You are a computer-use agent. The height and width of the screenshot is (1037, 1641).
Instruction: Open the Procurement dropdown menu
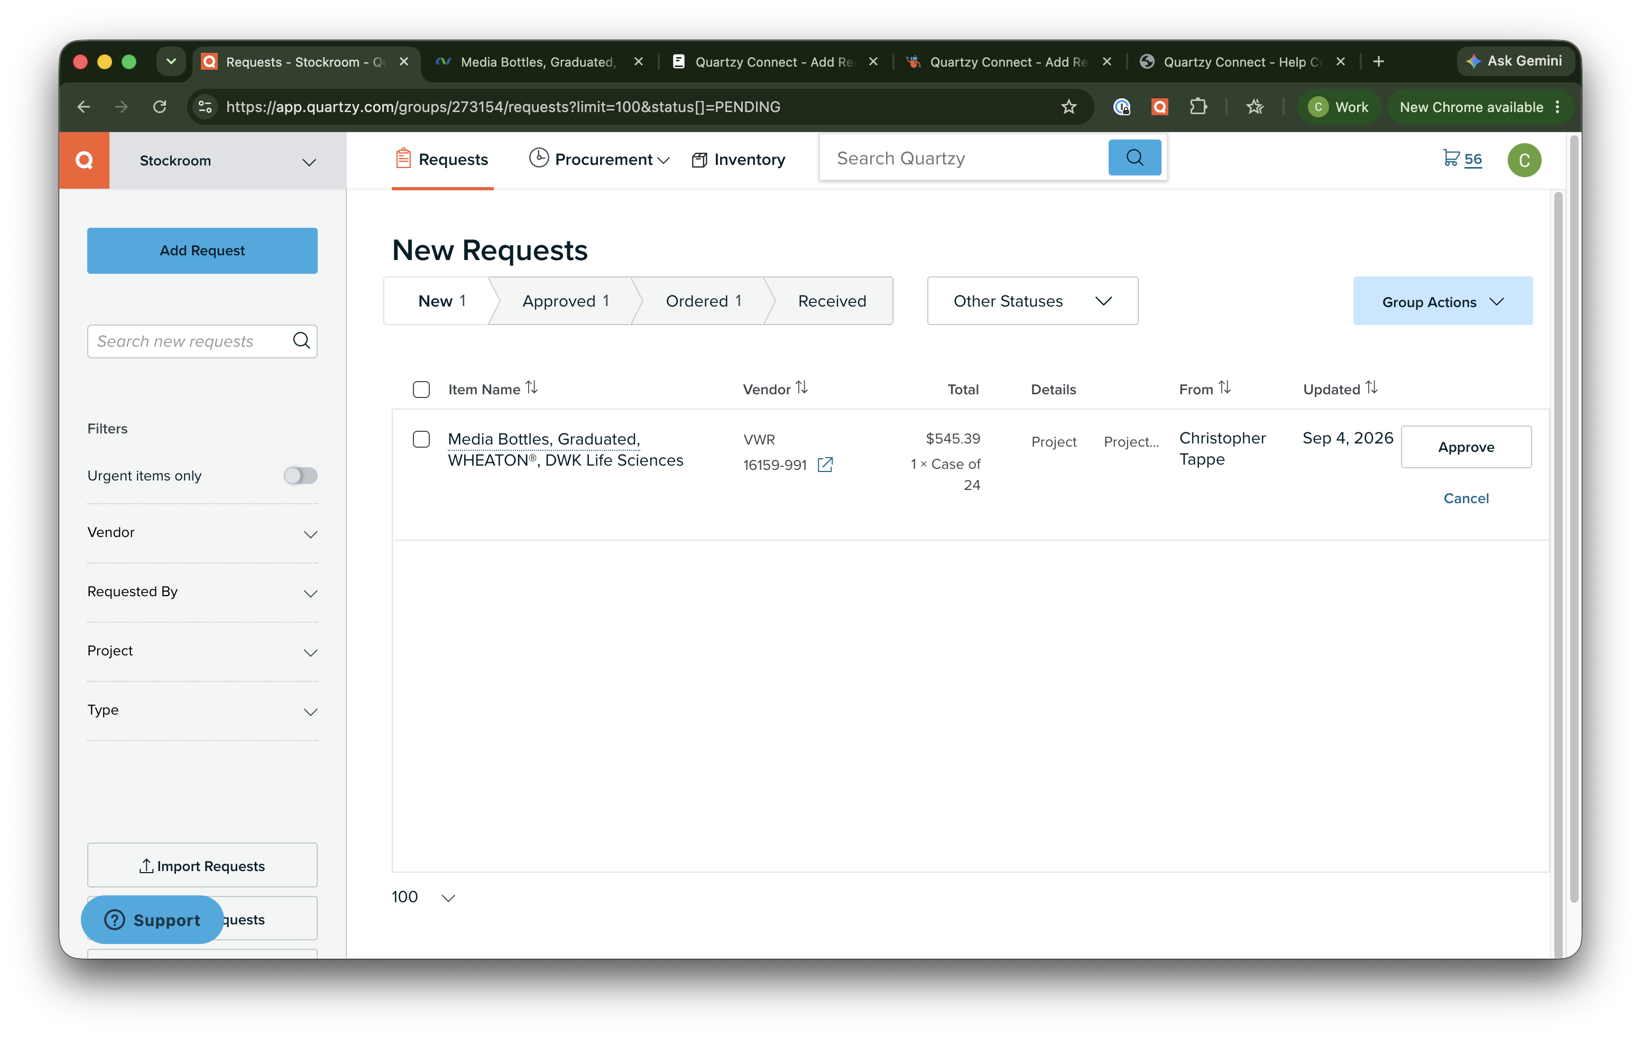click(600, 160)
